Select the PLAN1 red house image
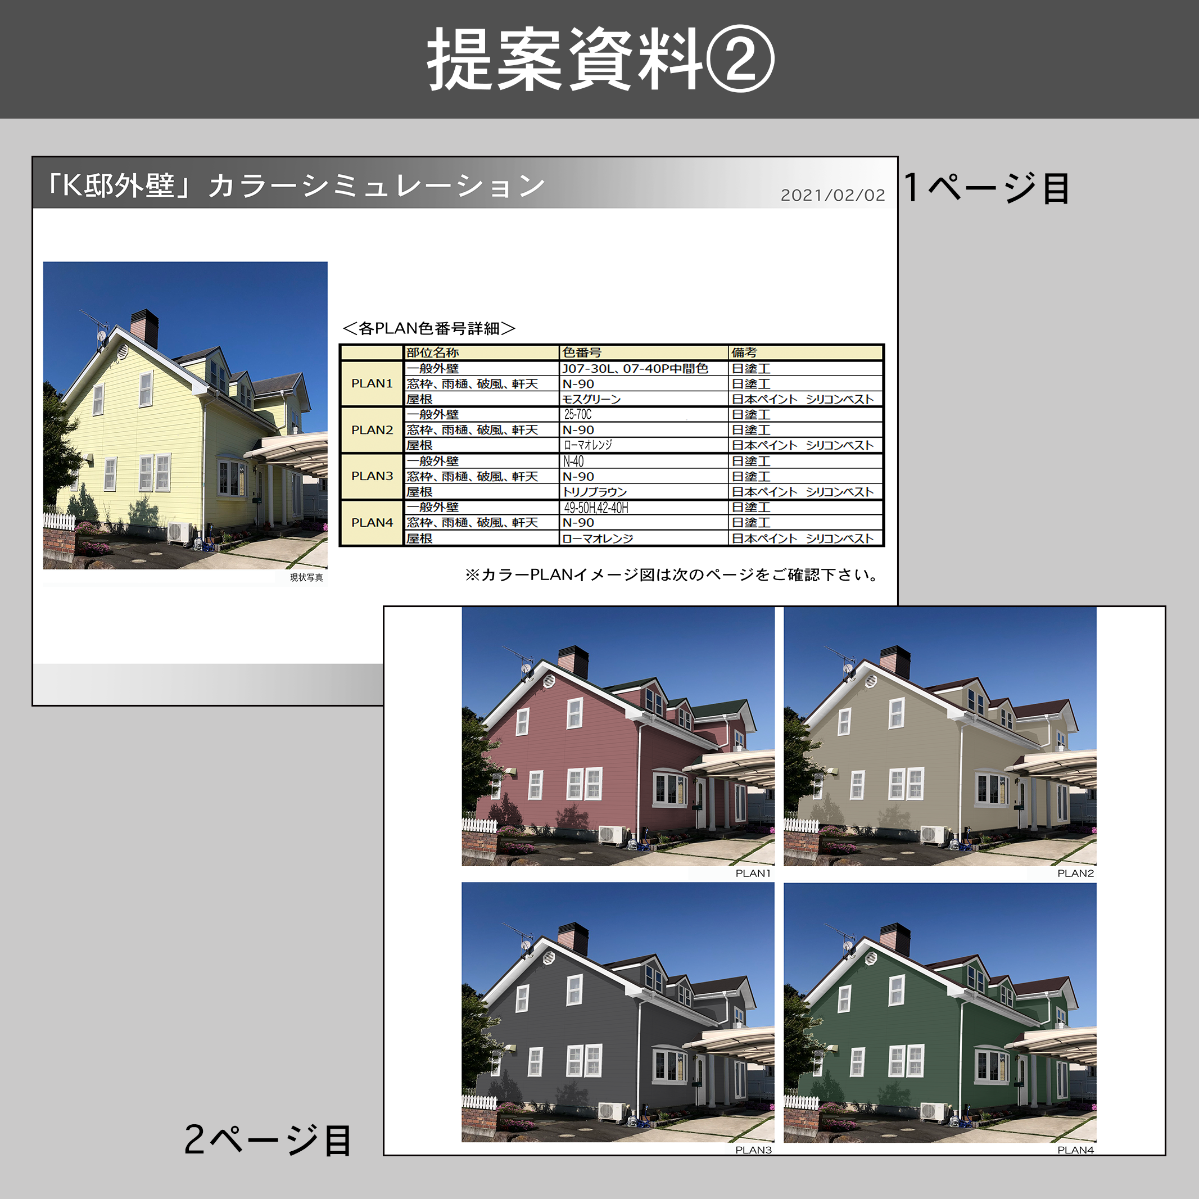The image size is (1199, 1199). tap(618, 736)
